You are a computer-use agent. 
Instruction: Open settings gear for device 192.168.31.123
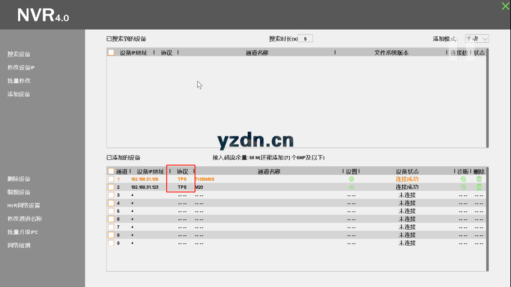point(351,187)
